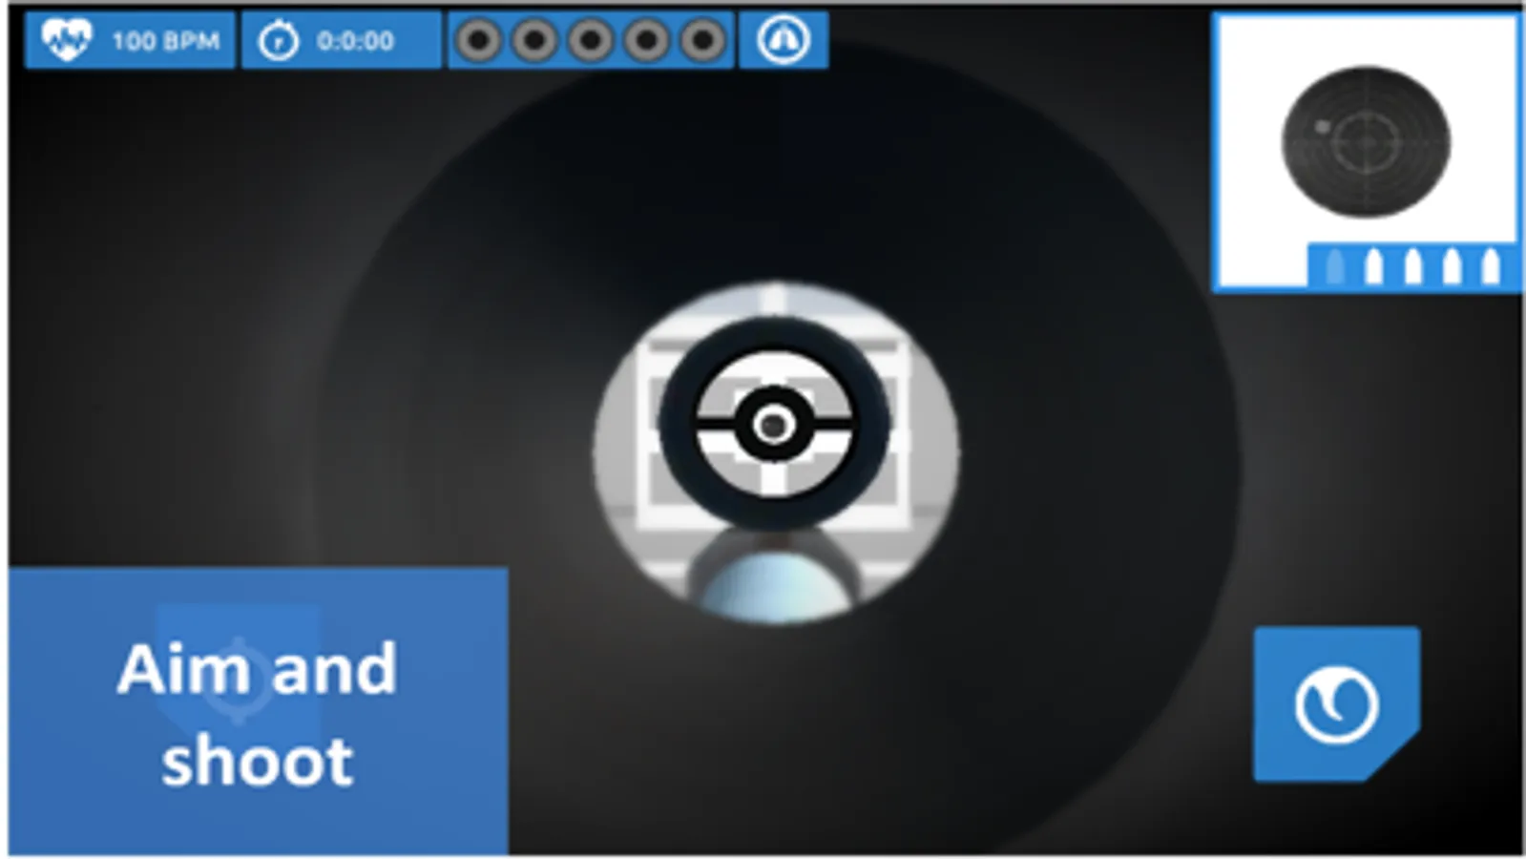Viewport: 1526px width, 859px height.
Task: Tap the hold-breath button at lower right
Action: (x=1336, y=704)
